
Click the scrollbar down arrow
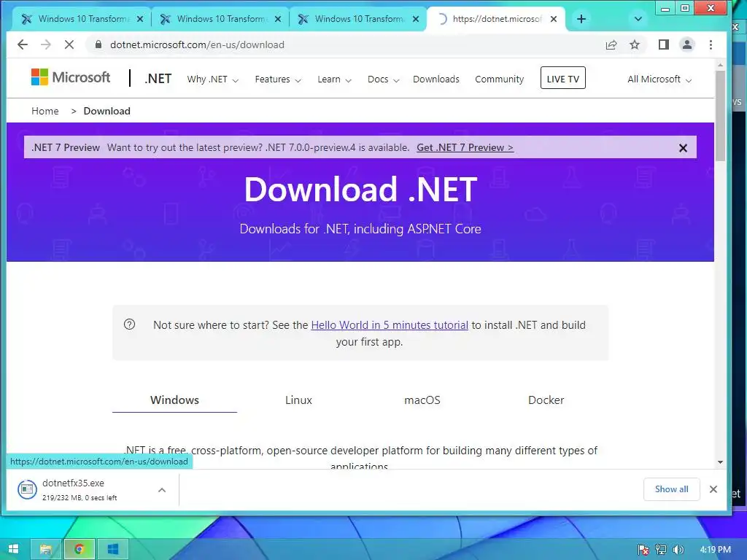tap(720, 462)
